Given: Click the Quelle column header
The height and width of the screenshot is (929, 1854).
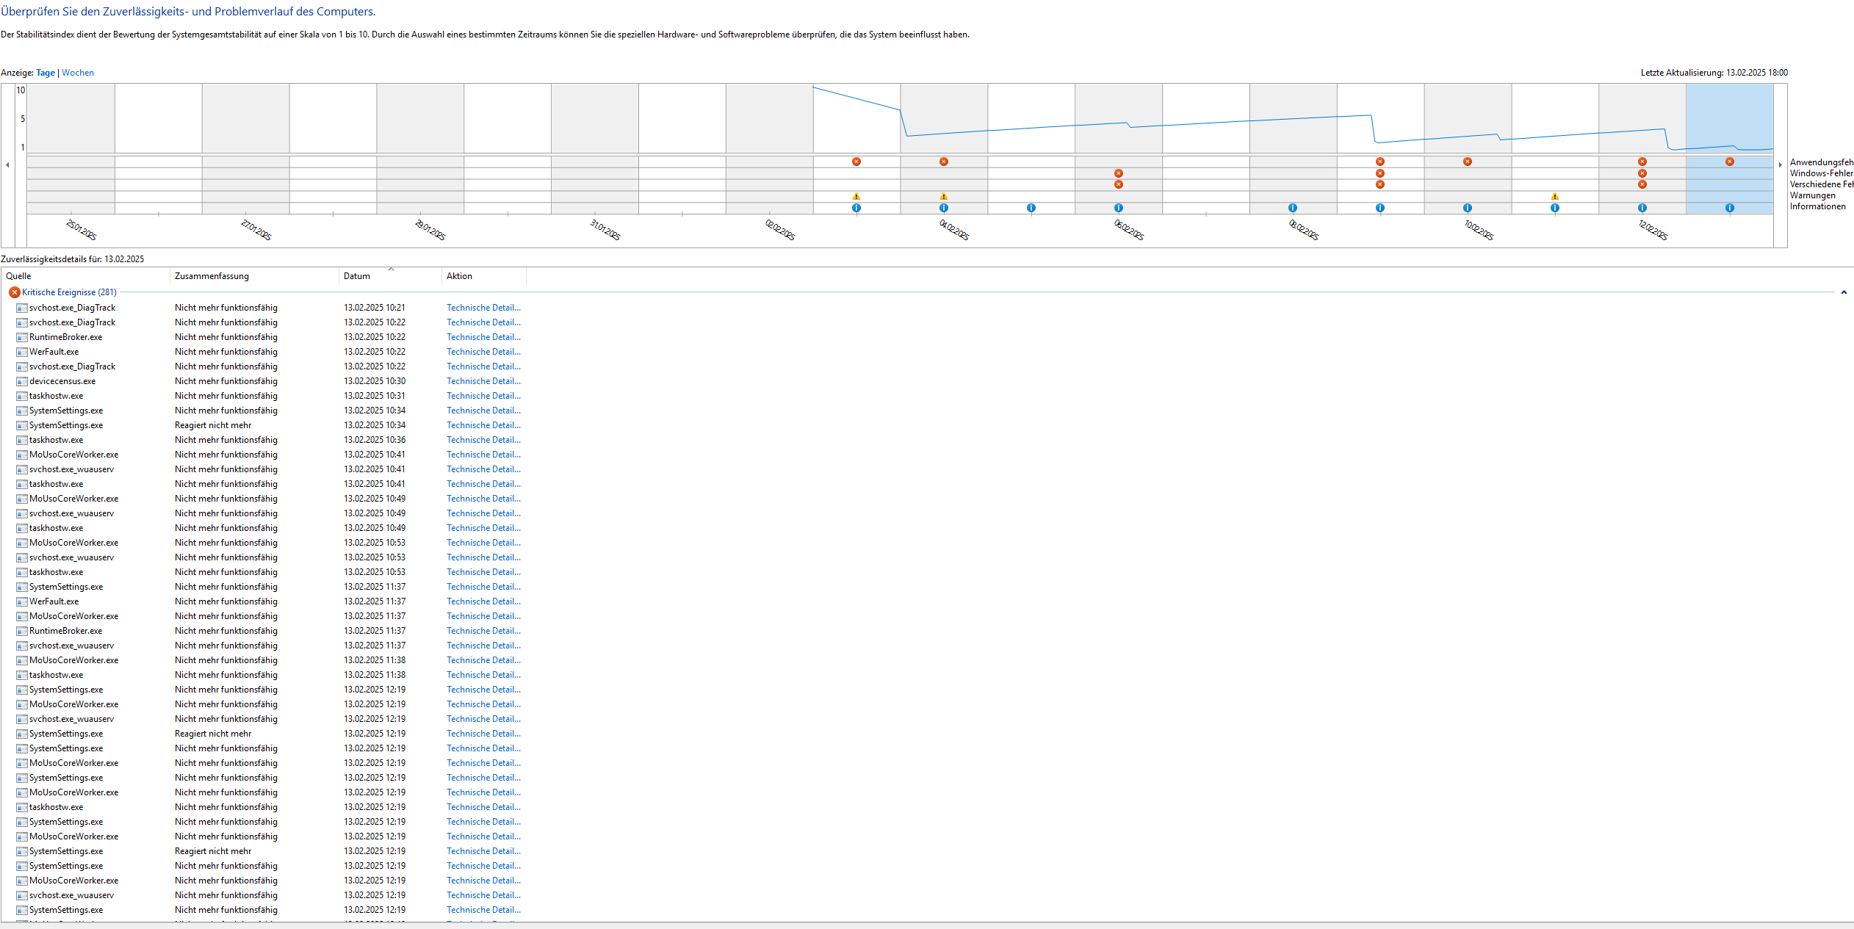Looking at the screenshot, I should [19, 276].
